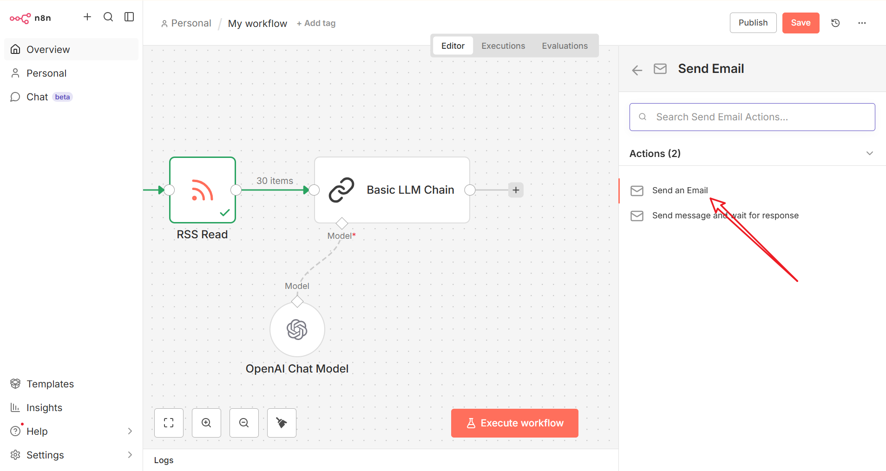
Task: Collapse the sidebar with the panel icon
Action: (x=129, y=17)
